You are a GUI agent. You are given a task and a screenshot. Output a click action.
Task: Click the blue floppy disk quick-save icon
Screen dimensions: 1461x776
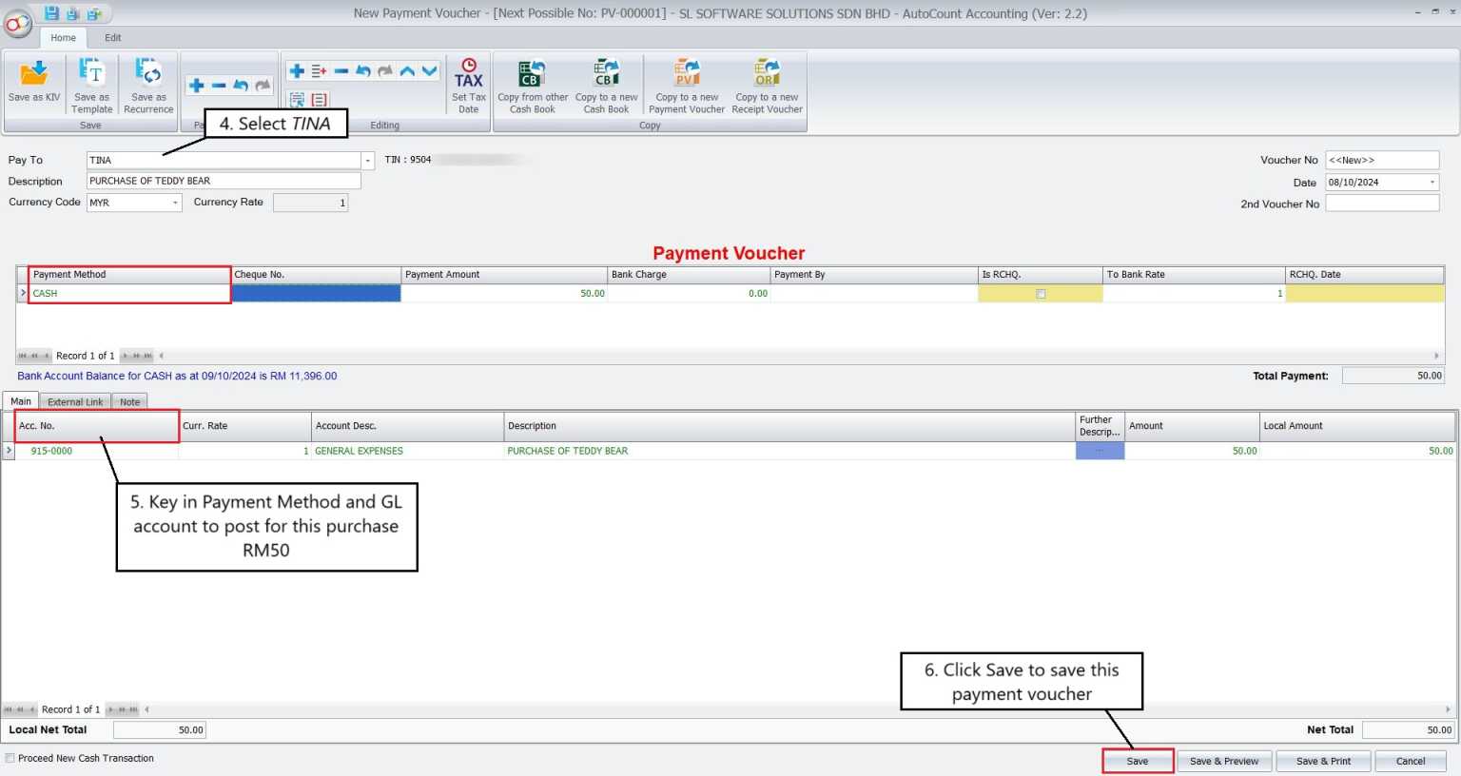(51, 13)
